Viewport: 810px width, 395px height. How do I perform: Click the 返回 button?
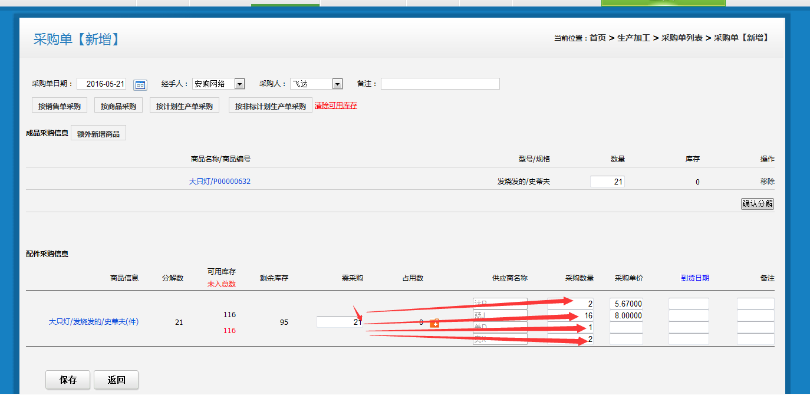click(x=116, y=380)
